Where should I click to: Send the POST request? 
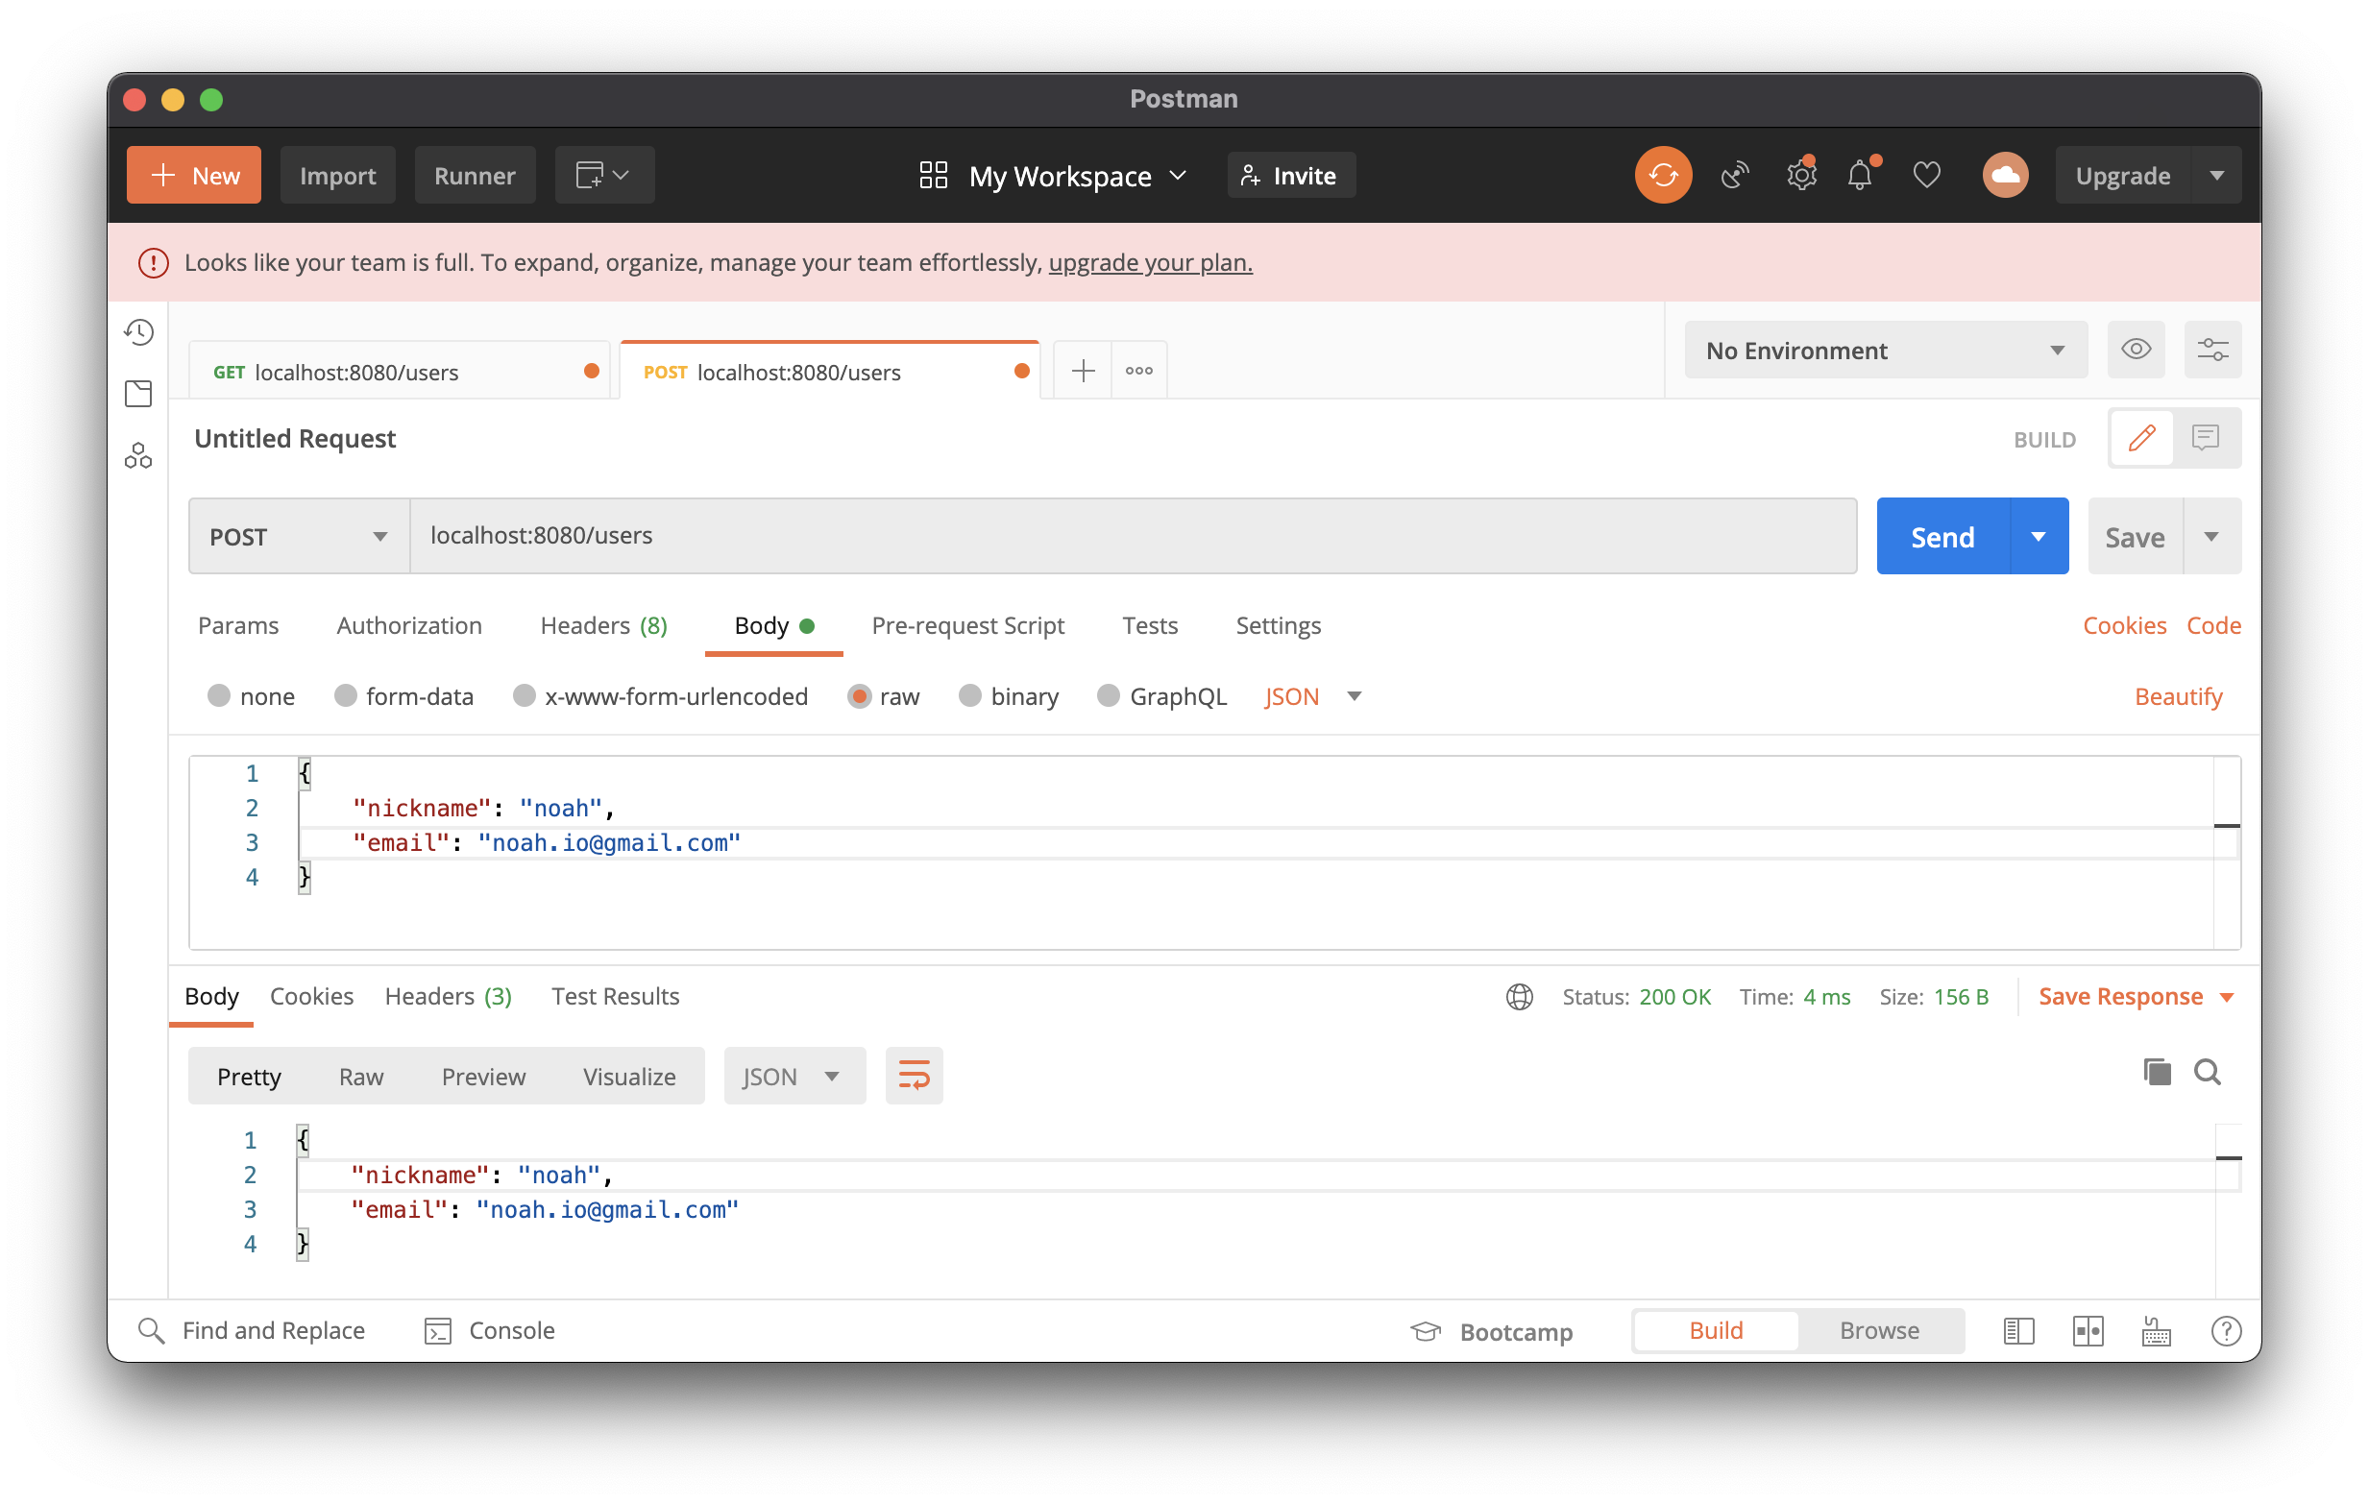point(1943,537)
